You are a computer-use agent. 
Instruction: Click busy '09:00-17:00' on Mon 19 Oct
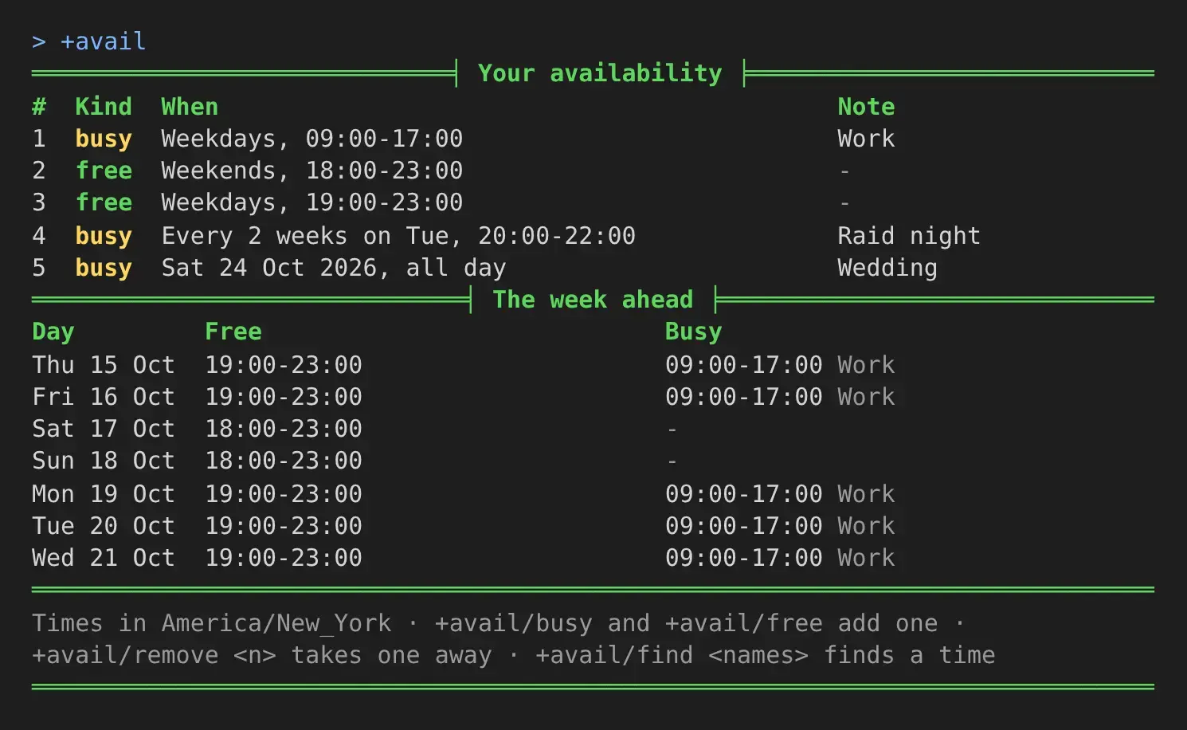[x=744, y=494]
